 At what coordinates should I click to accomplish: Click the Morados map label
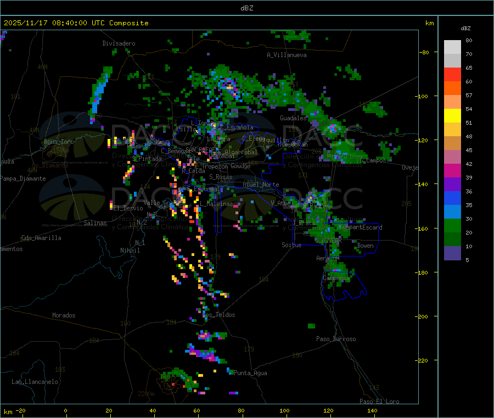tap(64, 315)
